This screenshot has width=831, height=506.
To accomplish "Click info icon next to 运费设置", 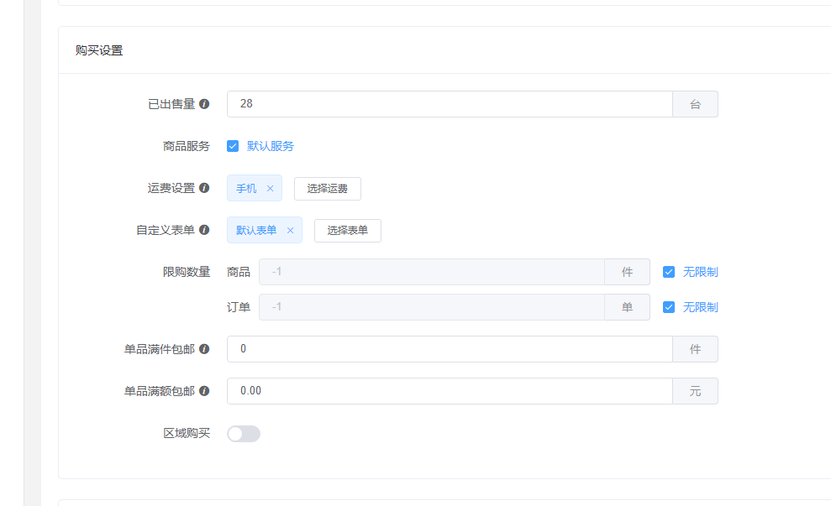I will 204,188.
